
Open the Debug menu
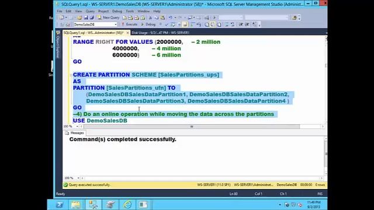117,11
